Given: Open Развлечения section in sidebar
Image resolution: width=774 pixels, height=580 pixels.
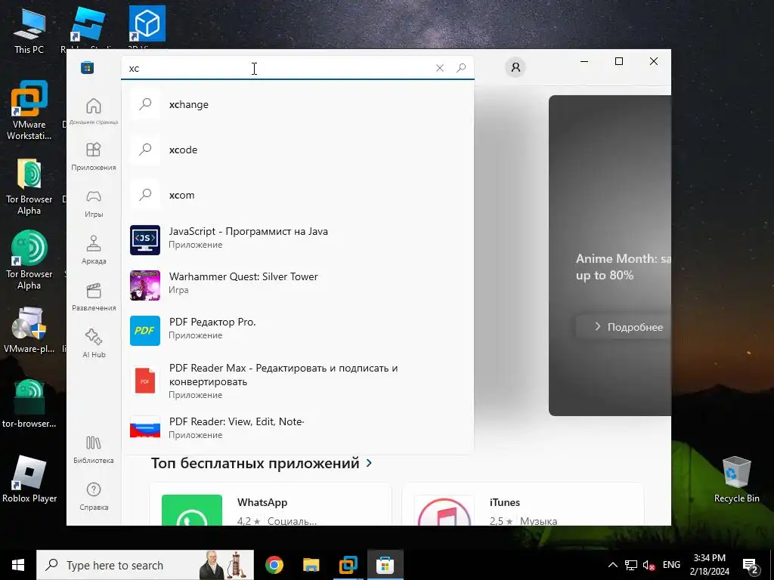Looking at the screenshot, I should (94, 297).
